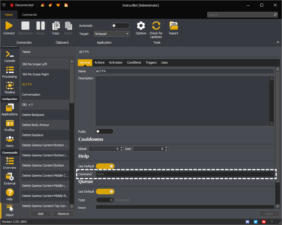
Task: Decrease the User cooldown value
Action: point(166,150)
